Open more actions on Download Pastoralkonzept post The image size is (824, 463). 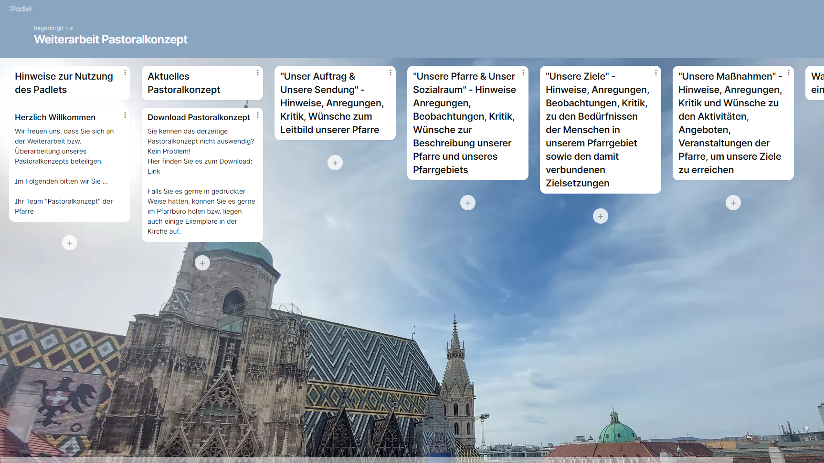258,115
